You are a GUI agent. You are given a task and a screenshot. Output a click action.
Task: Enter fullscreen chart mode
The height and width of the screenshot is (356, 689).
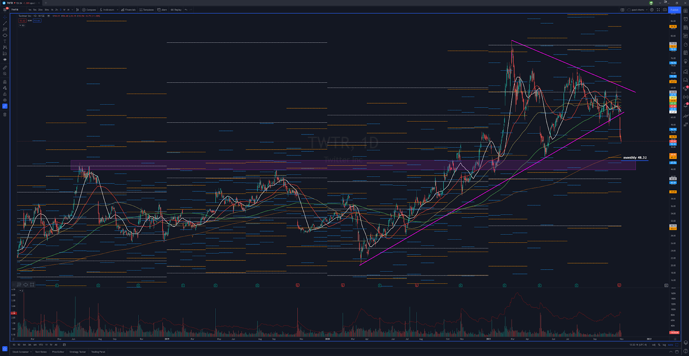coord(658,9)
